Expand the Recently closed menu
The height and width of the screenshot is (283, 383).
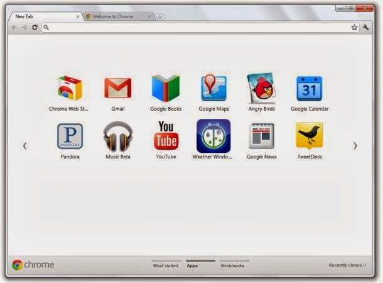point(347,265)
